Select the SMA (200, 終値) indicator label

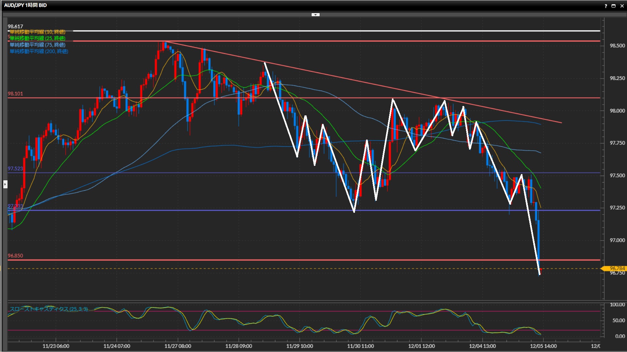click(x=39, y=51)
